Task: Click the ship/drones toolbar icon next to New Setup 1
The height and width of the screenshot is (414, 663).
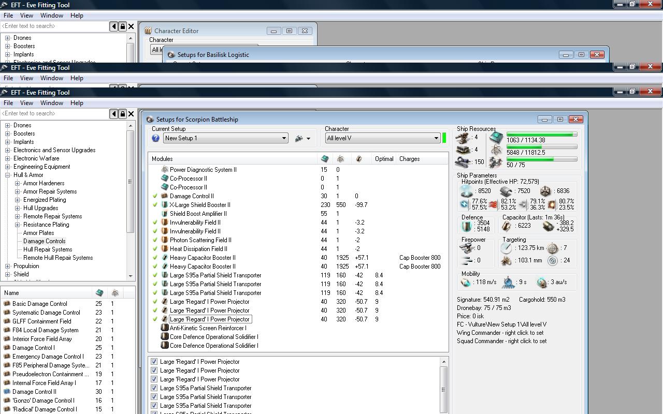Action: click(x=299, y=138)
